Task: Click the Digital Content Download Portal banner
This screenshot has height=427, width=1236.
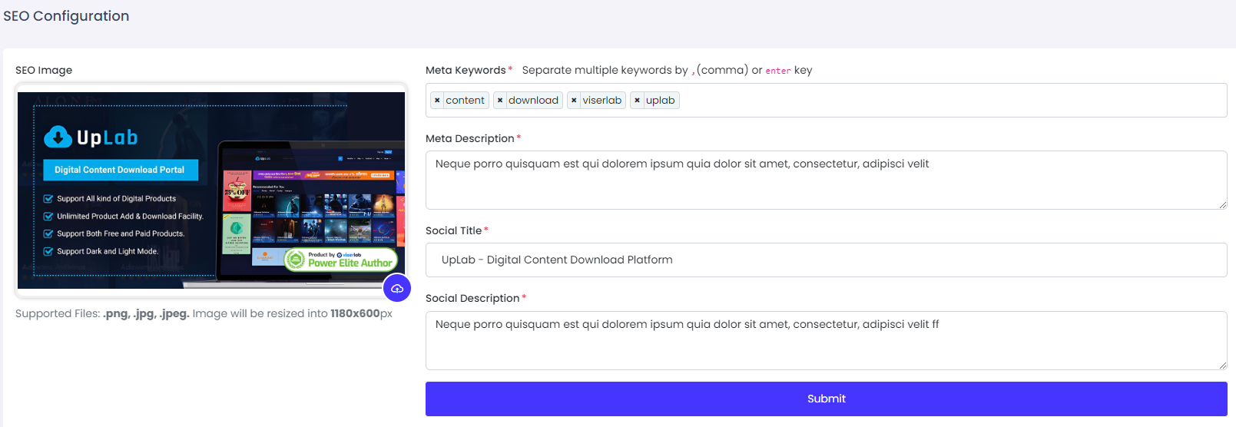Action: tap(121, 170)
